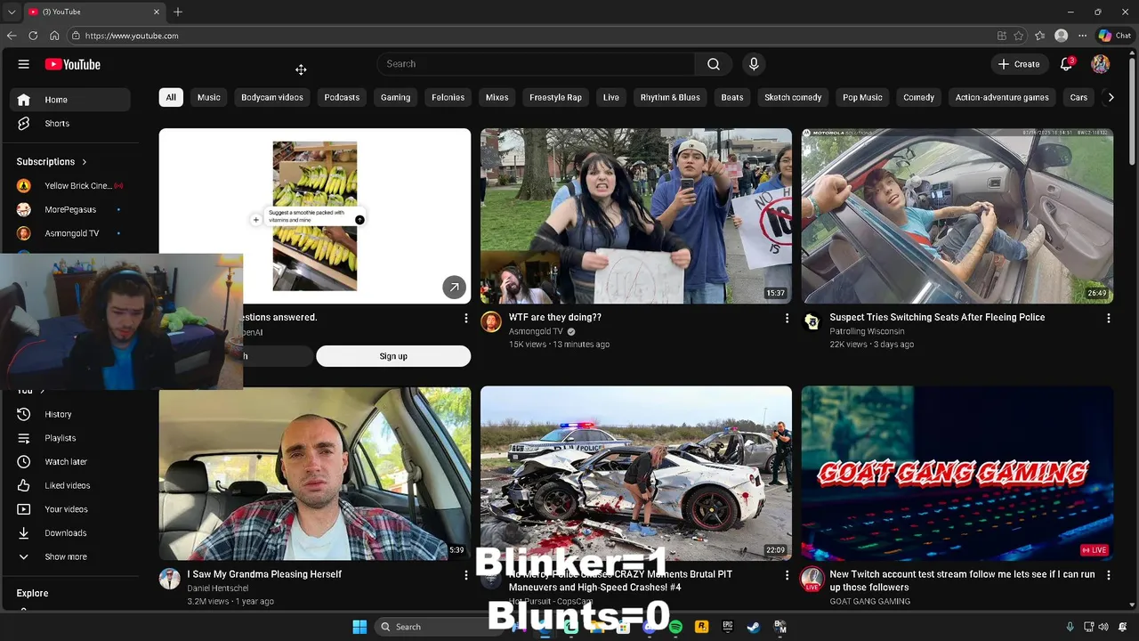Select the Rhythm & Blues chip

670,97
